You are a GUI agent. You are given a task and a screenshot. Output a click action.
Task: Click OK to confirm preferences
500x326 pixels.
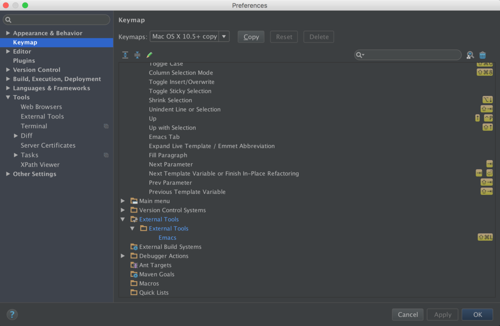click(x=478, y=314)
